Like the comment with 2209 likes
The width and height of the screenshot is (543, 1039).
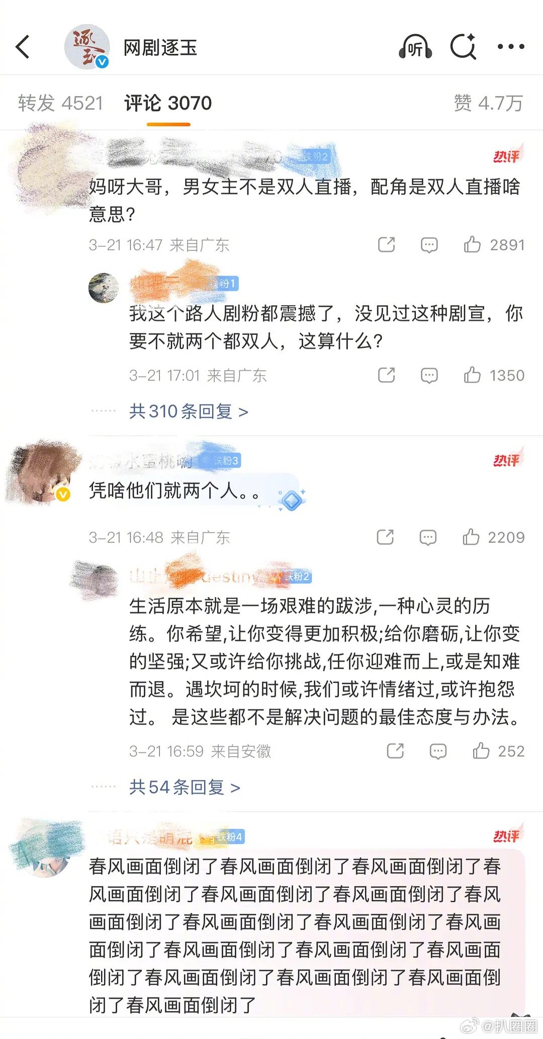point(471,537)
